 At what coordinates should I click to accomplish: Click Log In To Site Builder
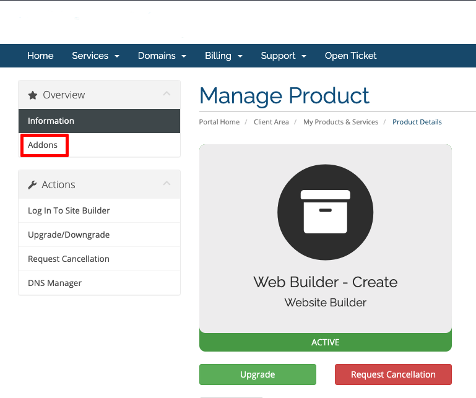coord(69,210)
